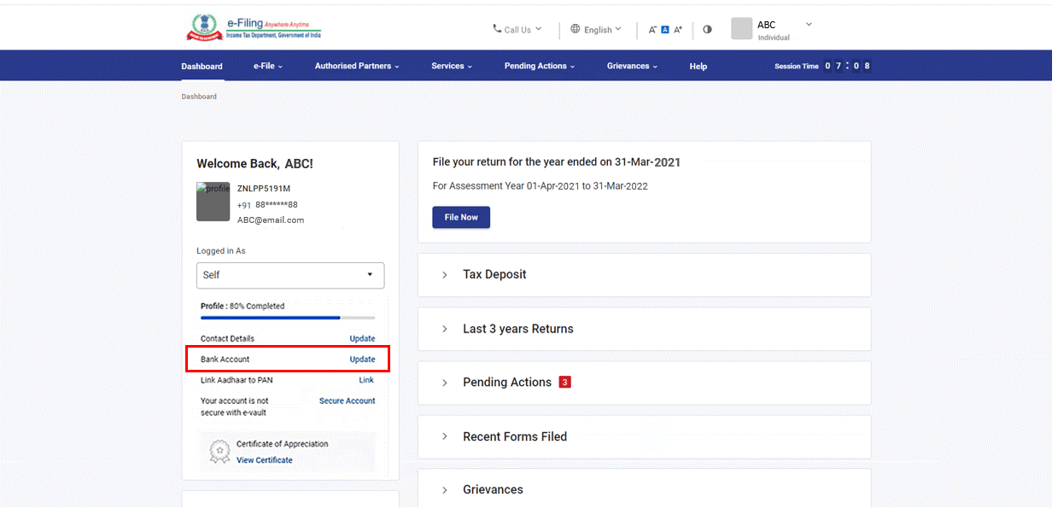Click the ABC user avatar in header
The height and width of the screenshot is (509, 1058).
click(x=741, y=29)
